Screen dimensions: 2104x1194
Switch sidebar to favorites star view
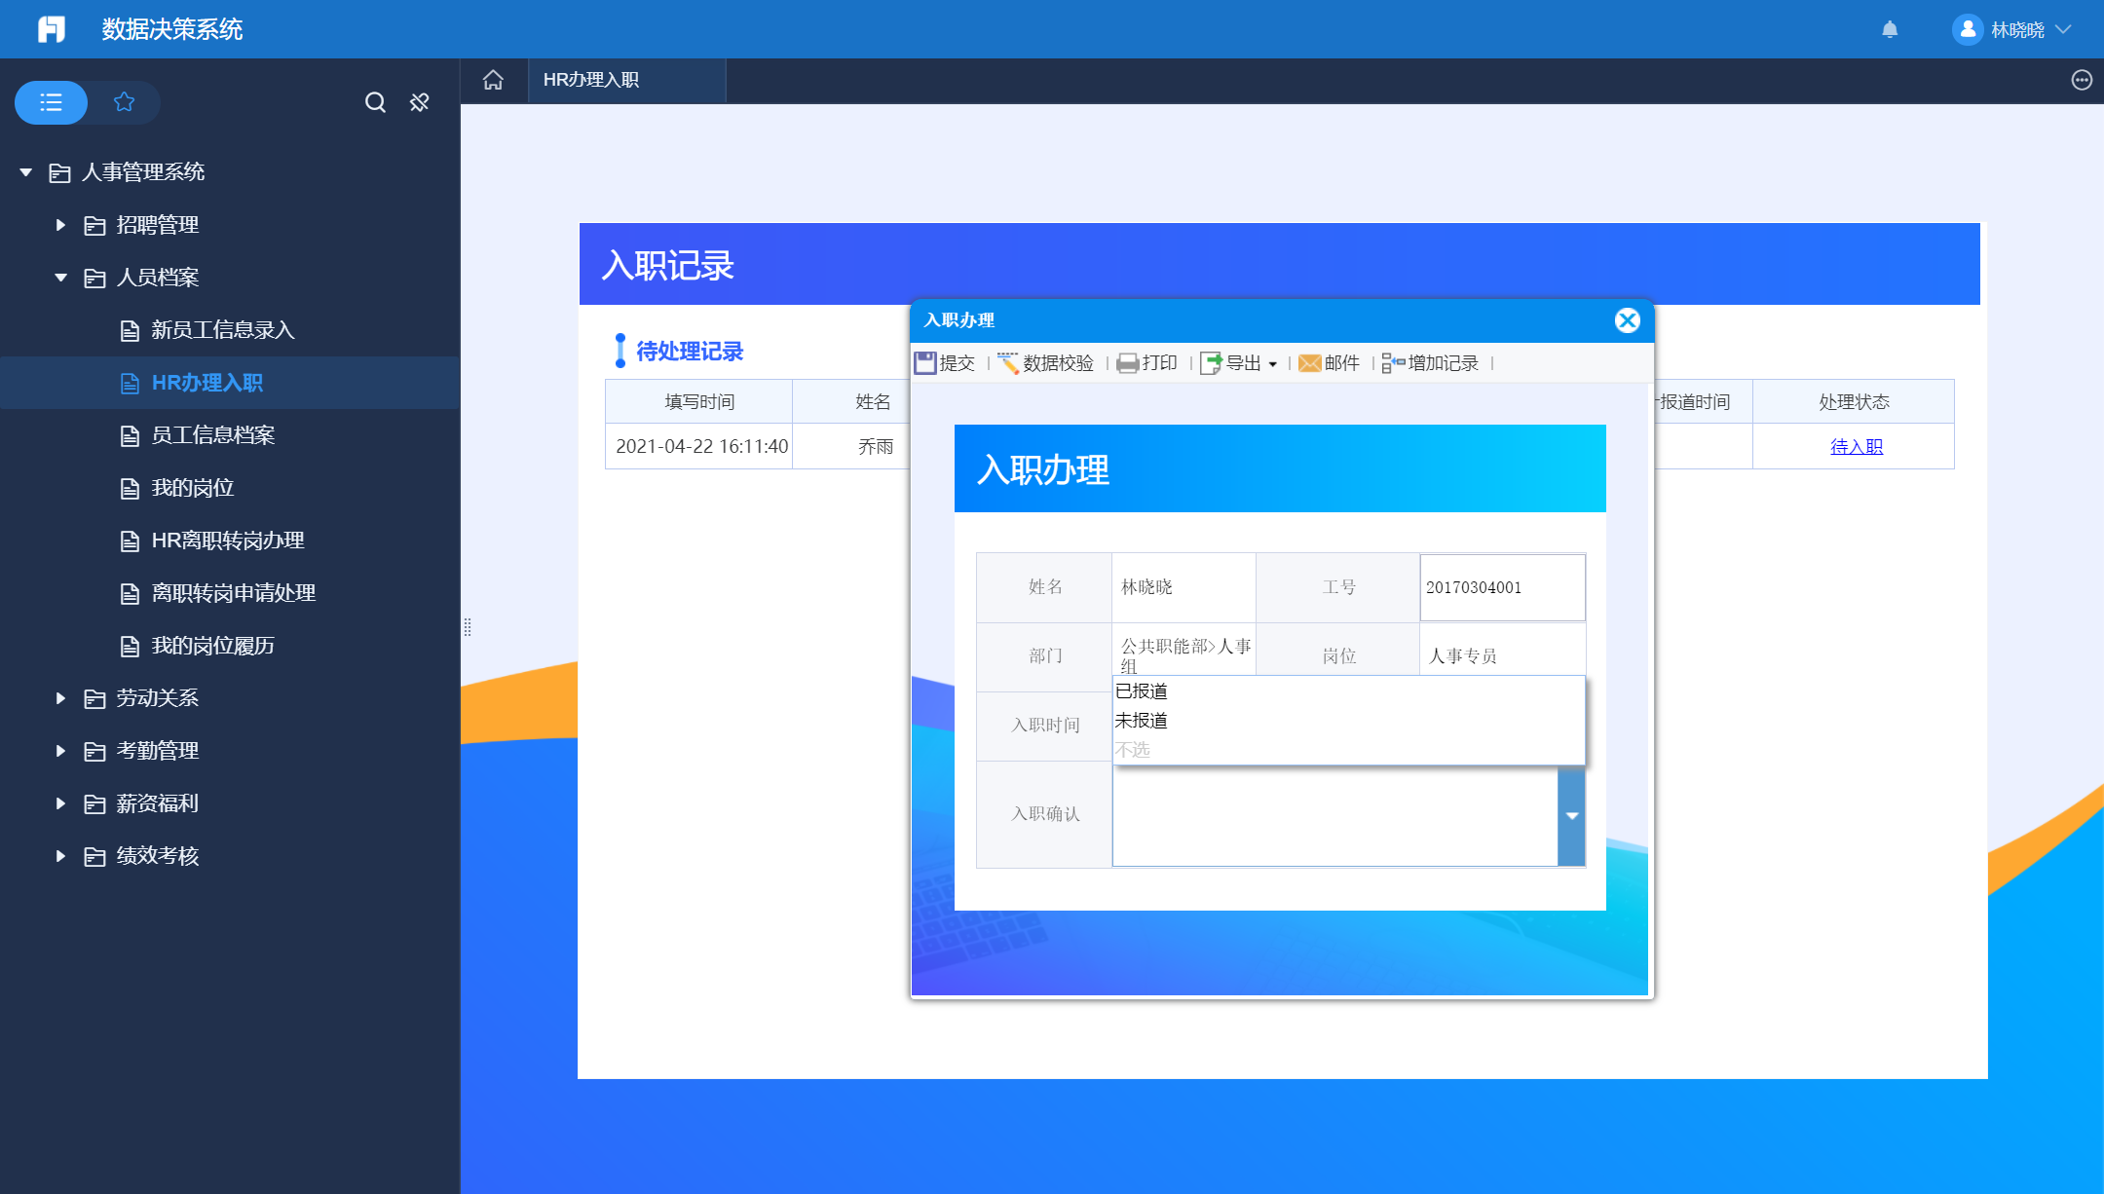pyautogui.click(x=124, y=102)
